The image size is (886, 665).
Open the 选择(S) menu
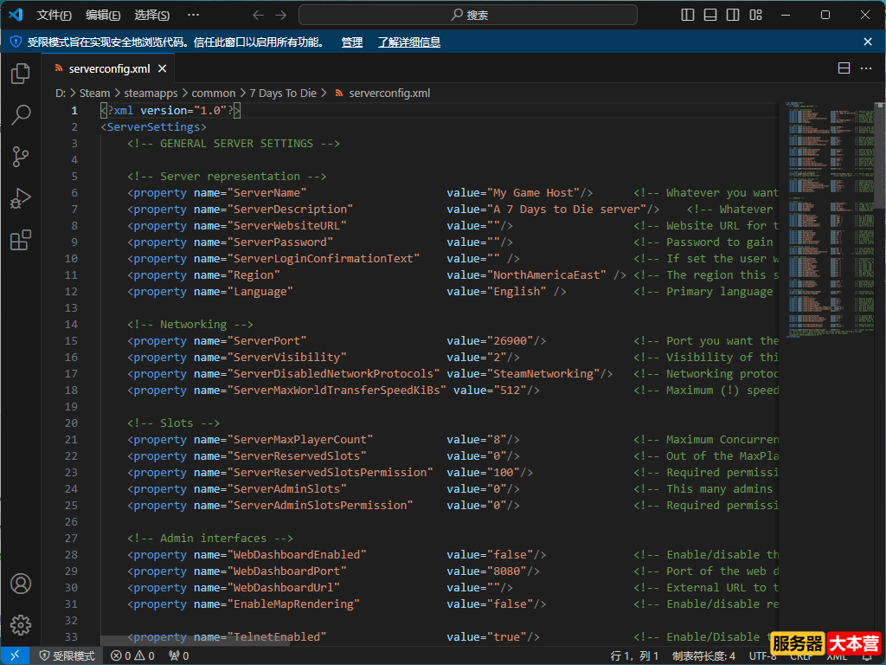(152, 16)
